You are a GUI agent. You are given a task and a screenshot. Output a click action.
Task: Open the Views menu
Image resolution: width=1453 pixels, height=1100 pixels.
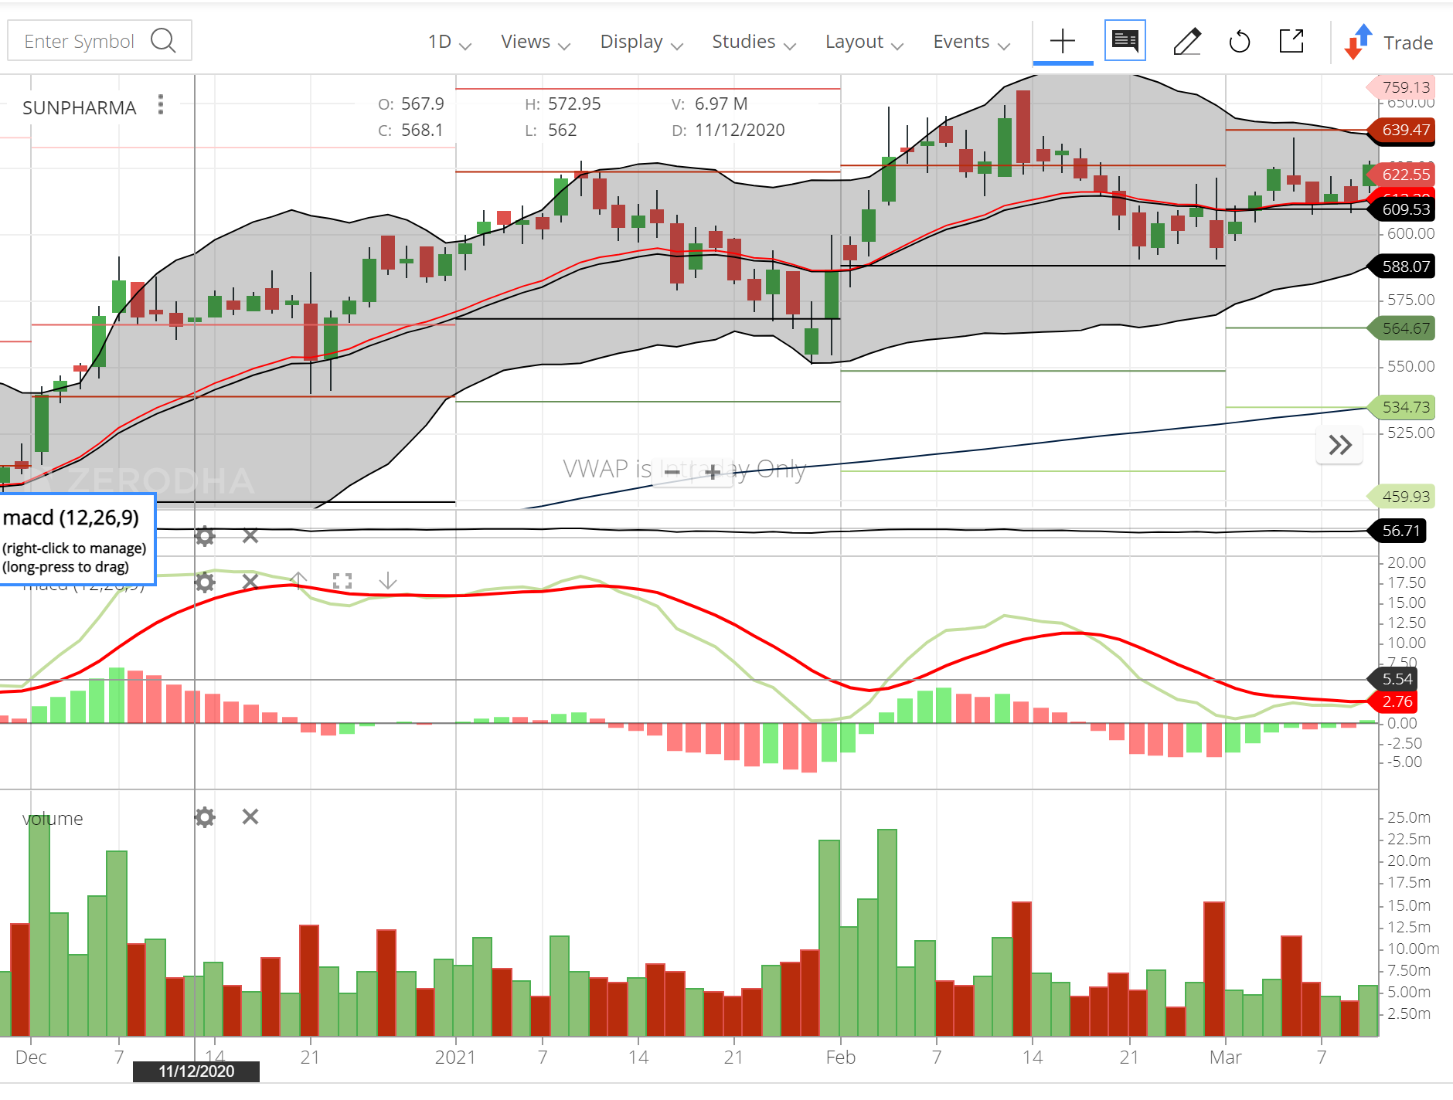pyautogui.click(x=535, y=42)
